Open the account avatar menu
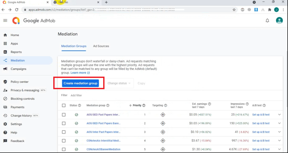 (279, 21)
